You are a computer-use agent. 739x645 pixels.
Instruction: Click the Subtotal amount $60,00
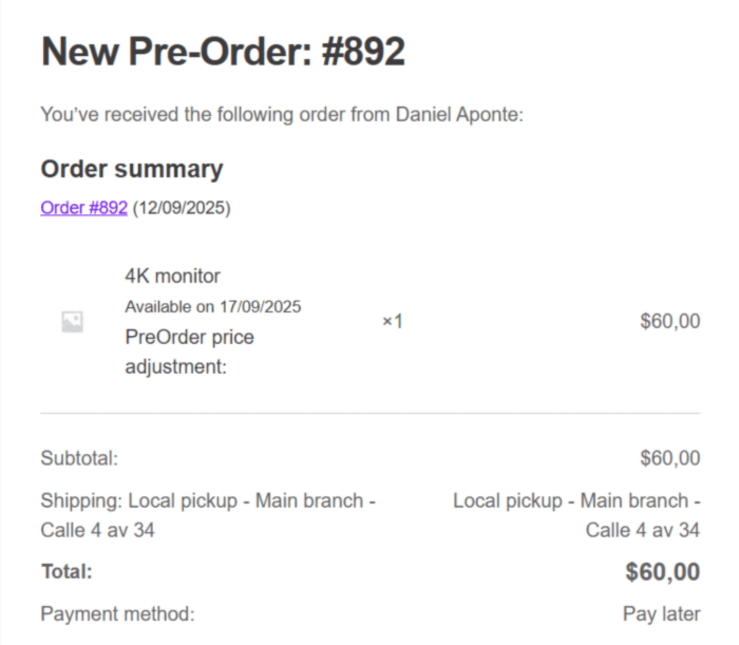[669, 458]
